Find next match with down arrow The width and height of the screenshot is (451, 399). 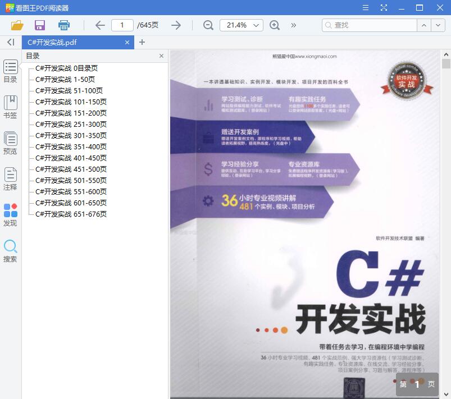tap(438, 25)
